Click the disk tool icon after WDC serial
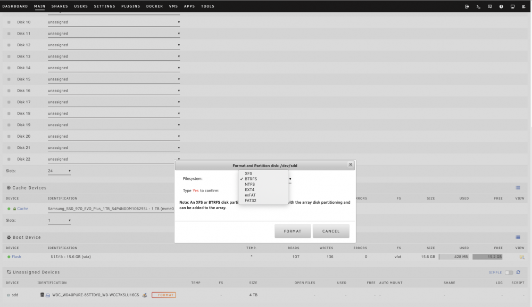Screen dimensions: 532x307 (145, 295)
